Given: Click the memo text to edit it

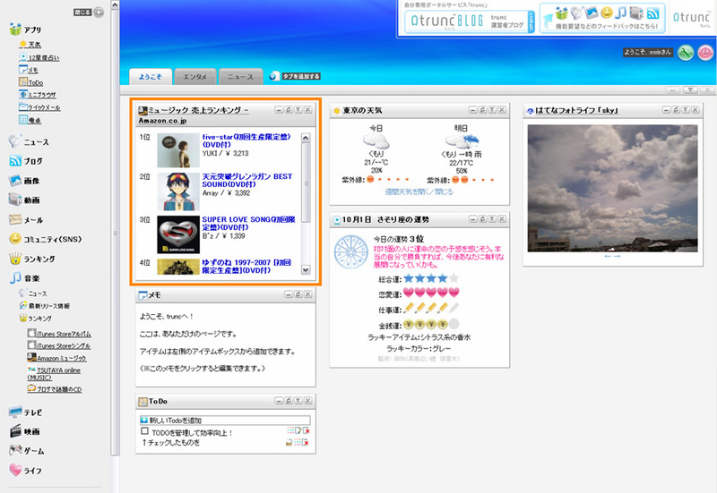Looking at the screenshot, I should 218,343.
